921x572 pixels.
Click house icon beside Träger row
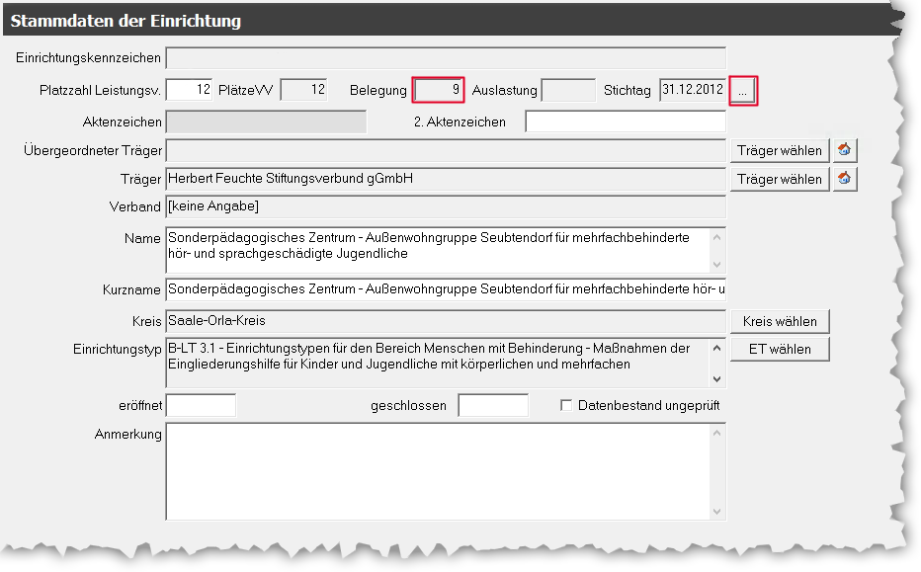(844, 179)
